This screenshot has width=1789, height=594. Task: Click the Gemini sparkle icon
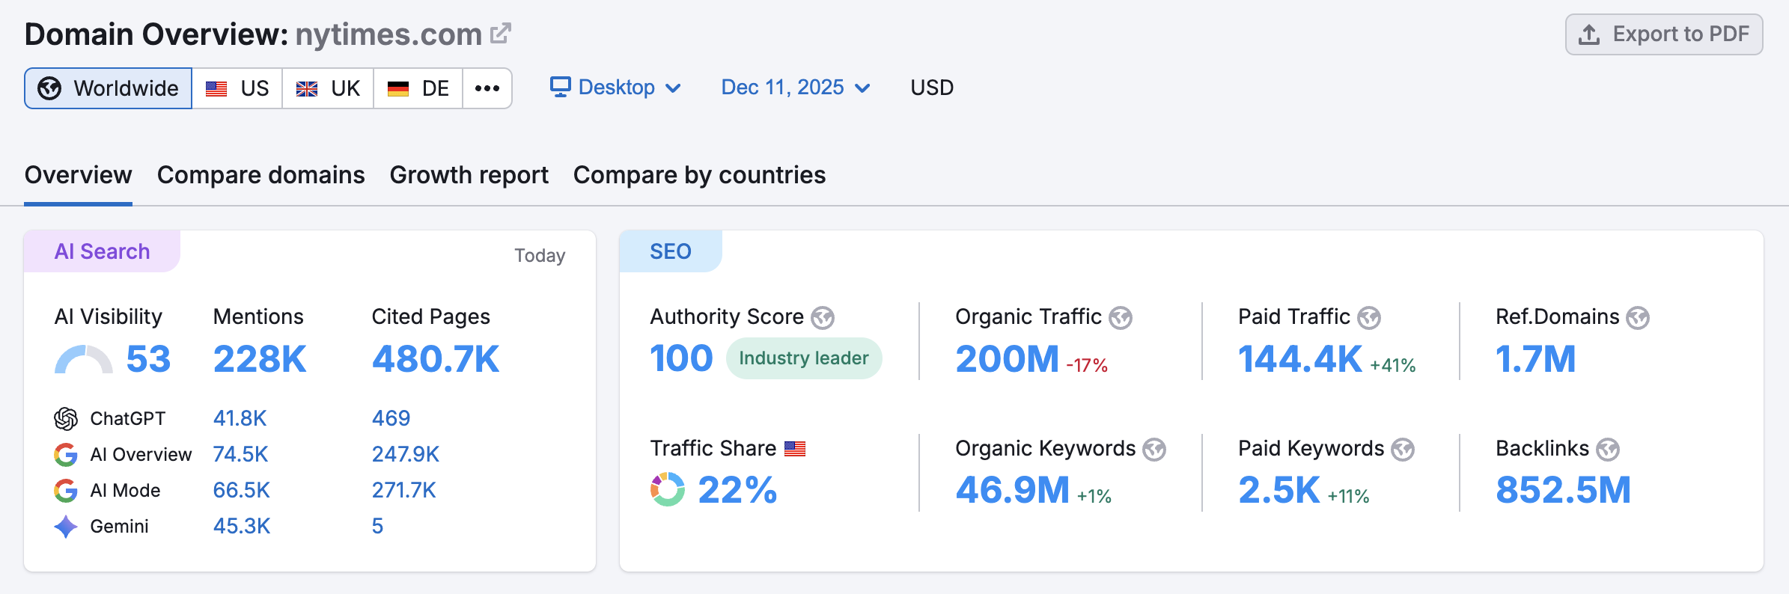click(x=66, y=527)
